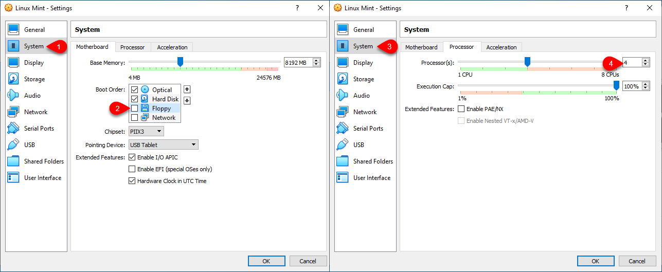Check Floppy in boot order
662x272 pixels.
pyautogui.click(x=135, y=108)
